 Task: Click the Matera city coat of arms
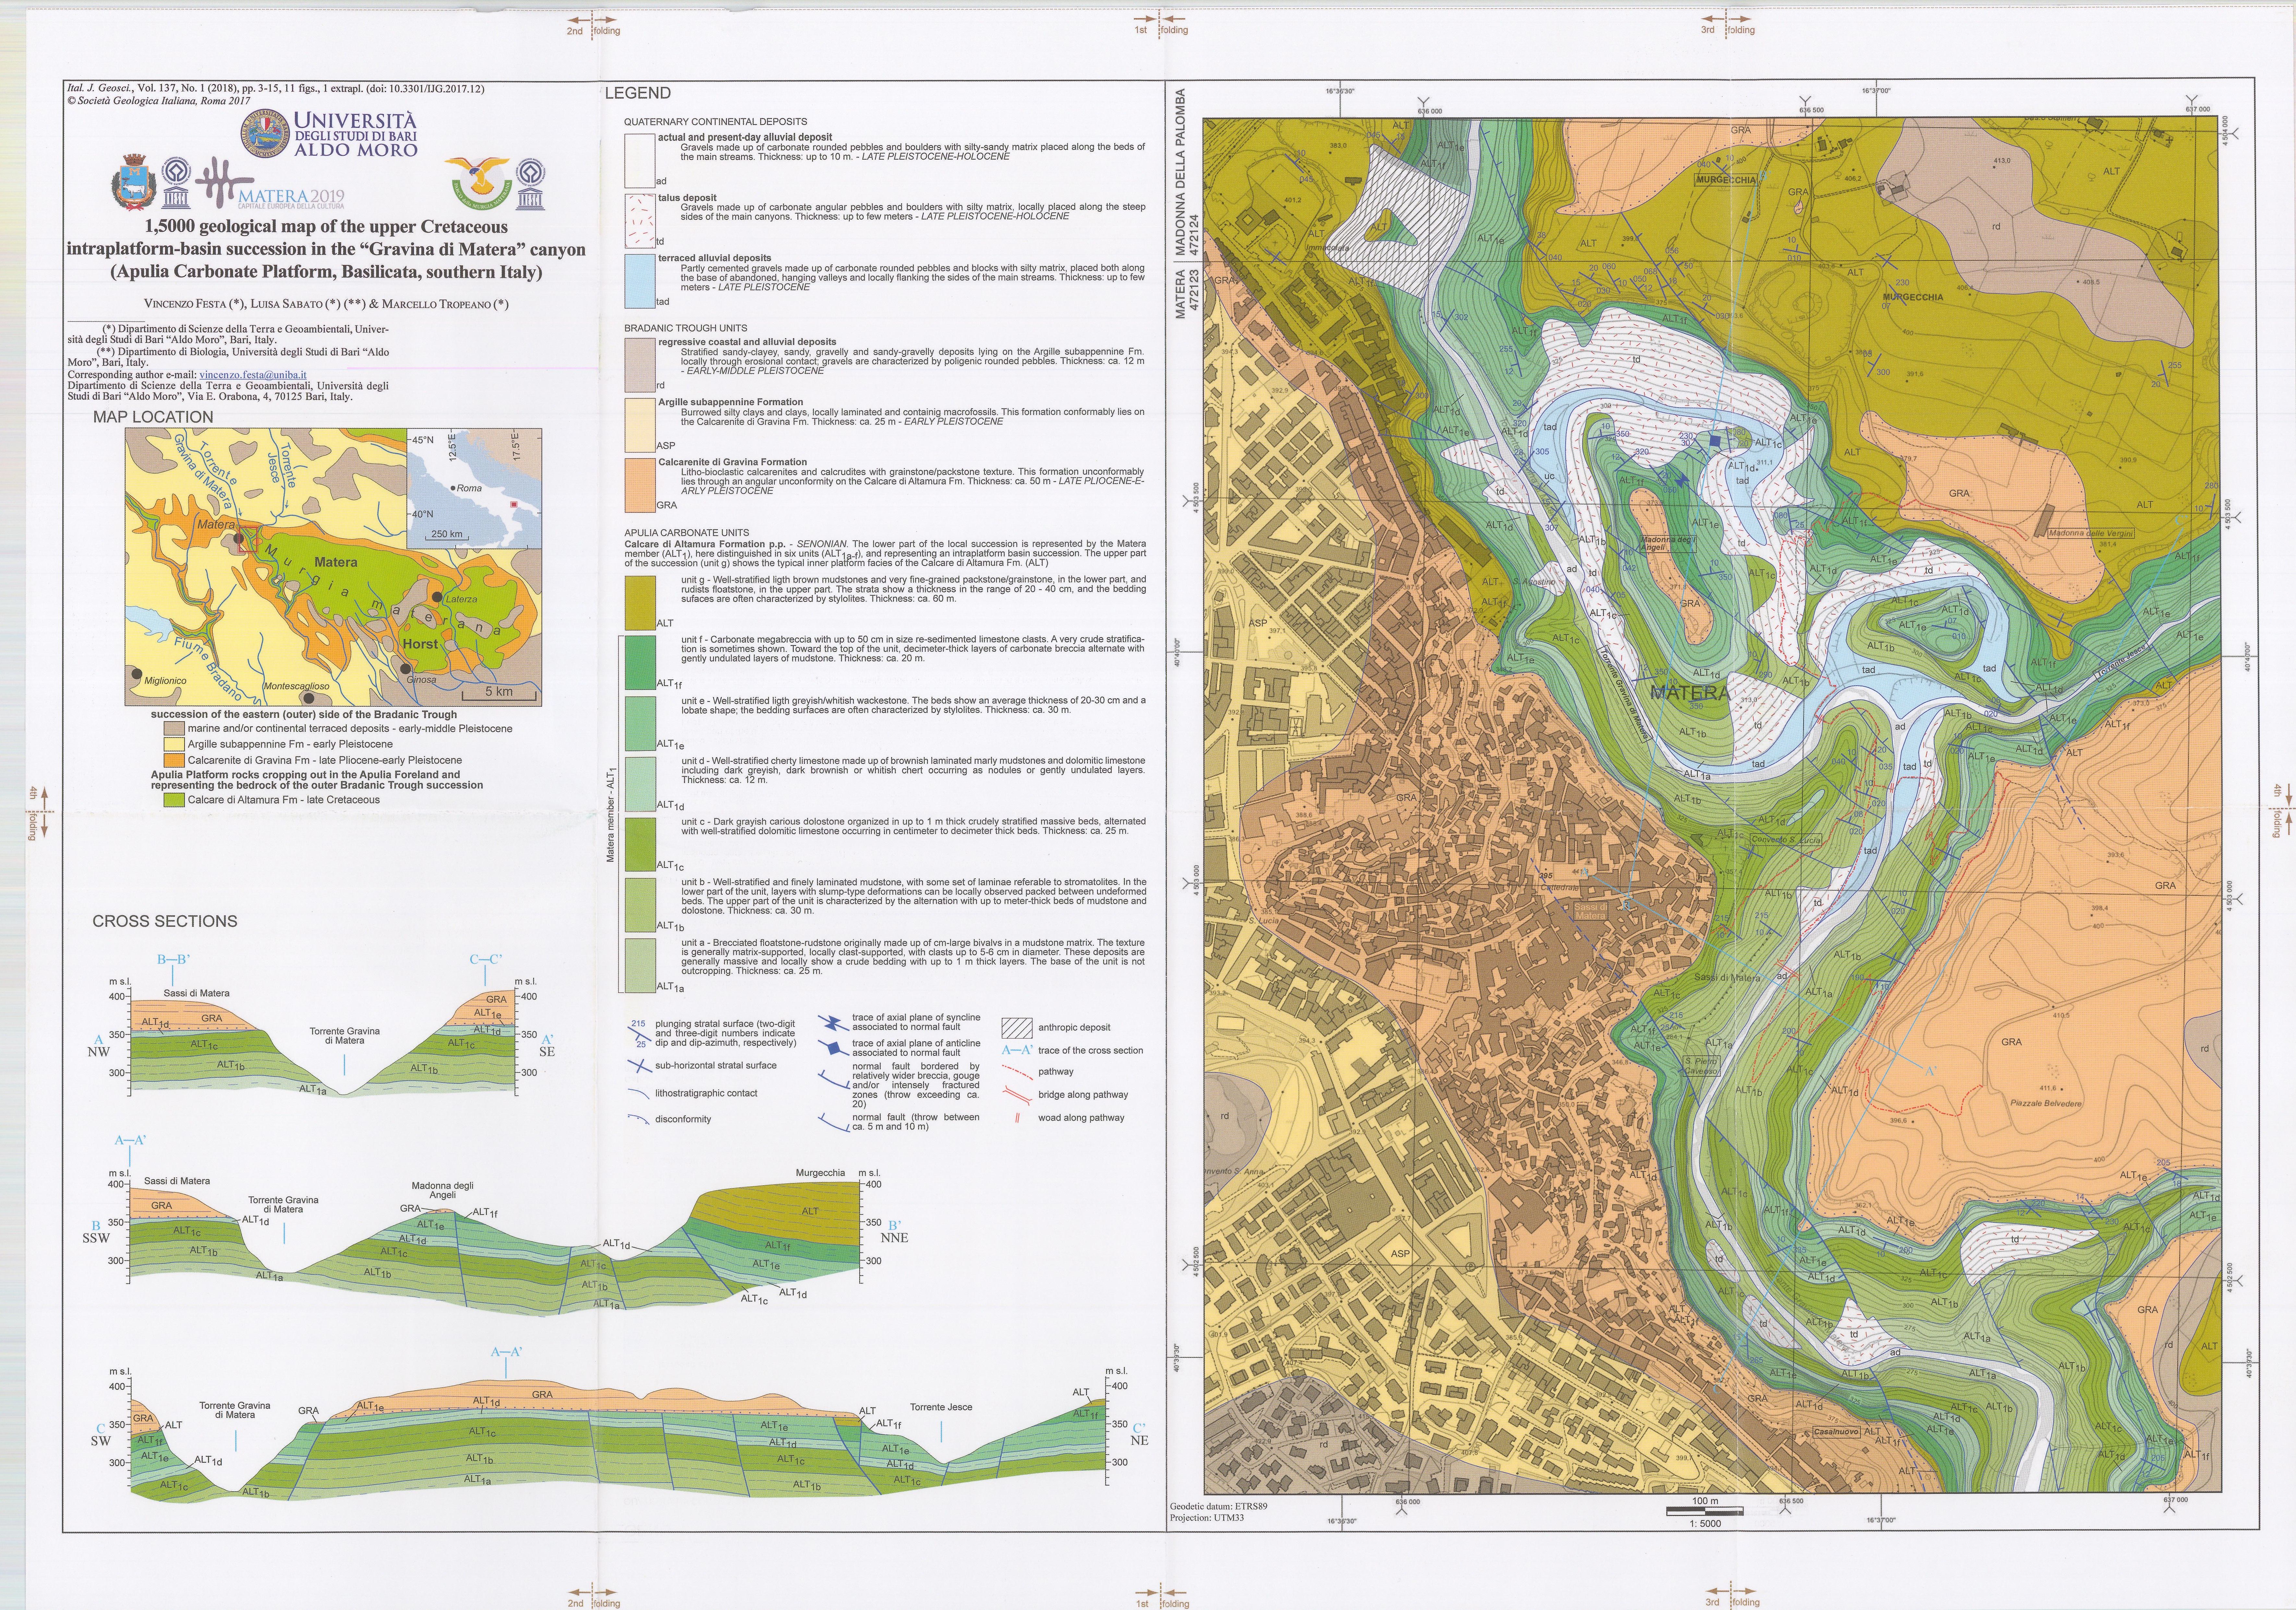click(134, 183)
